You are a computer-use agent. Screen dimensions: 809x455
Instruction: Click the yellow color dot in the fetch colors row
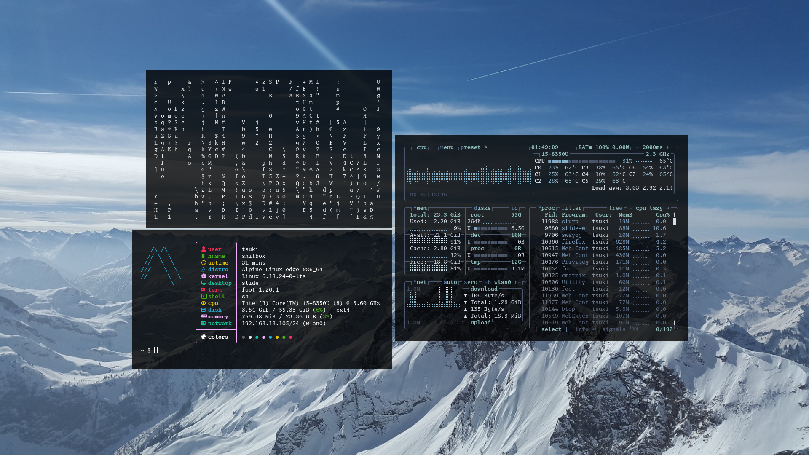point(277,337)
